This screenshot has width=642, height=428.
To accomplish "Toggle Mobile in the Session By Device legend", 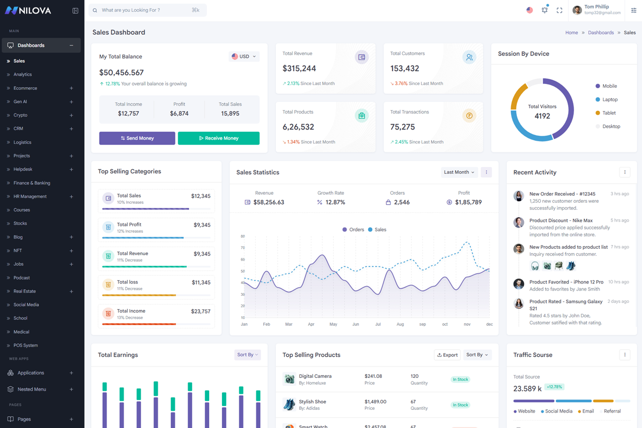I will (606, 86).
